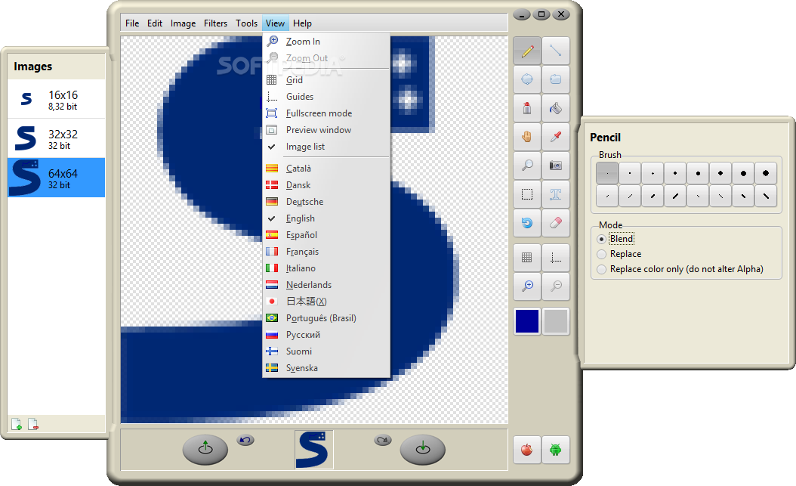Image resolution: width=796 pixels, height=486 pixels.
Task: Select the 64x64 image in Images list
Action: point(57,178)
